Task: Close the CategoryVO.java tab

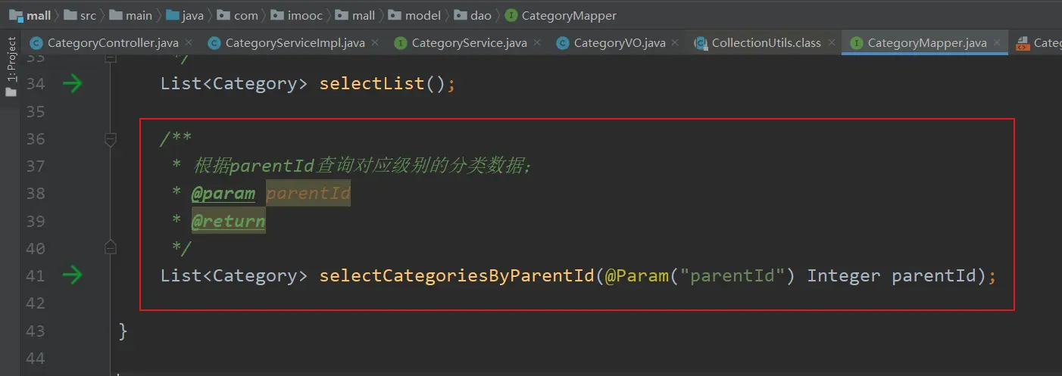Action: point(676,43)
